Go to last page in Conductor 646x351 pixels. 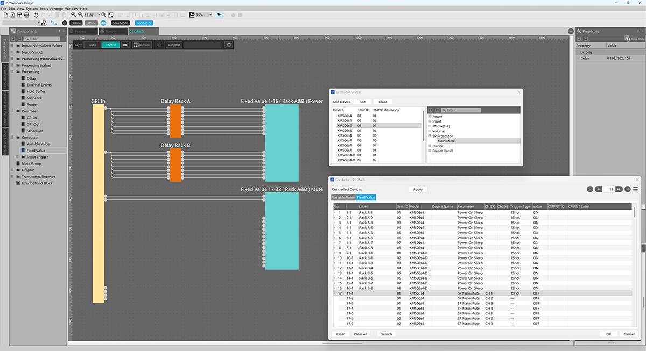628,189
